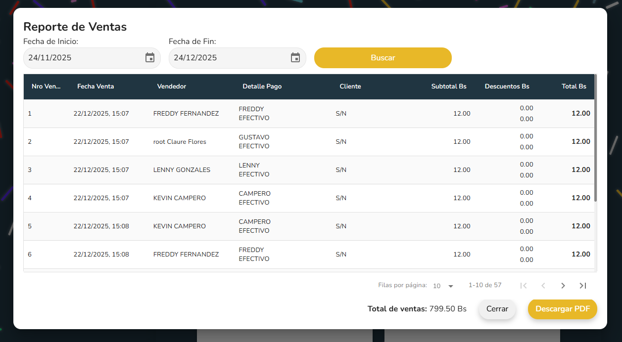This screenshot has width=622, height=342.
Task: Click the Subtotal Bs column header
Action: 448,86
